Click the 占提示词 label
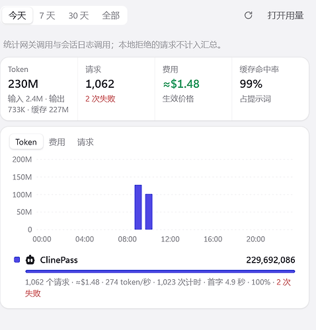Image resolution: width=316 pixels, height=330 pixels. click(x=255, y=99)
